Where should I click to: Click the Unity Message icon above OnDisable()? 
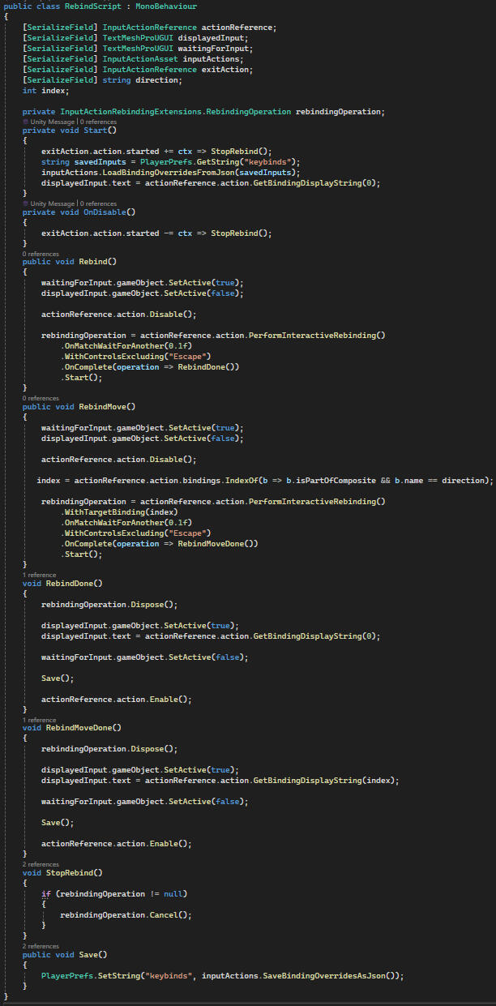[x=26, y=203]
